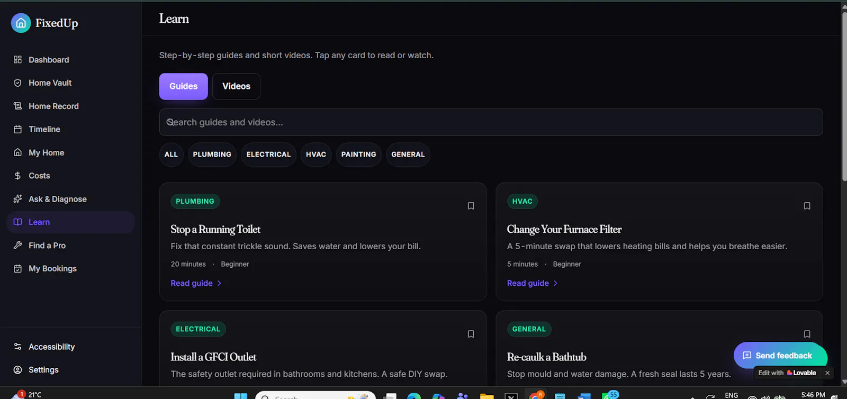Click the Settings user-circle icon

pos(17,370)
